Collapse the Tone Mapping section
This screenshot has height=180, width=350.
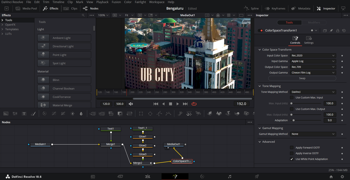(259, 86)
